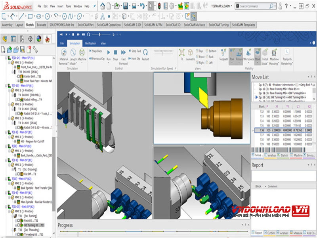This screenshot has height=238, width=317.
Task: Open the Display Manager colored sphere tab
Action: (39, 38)
